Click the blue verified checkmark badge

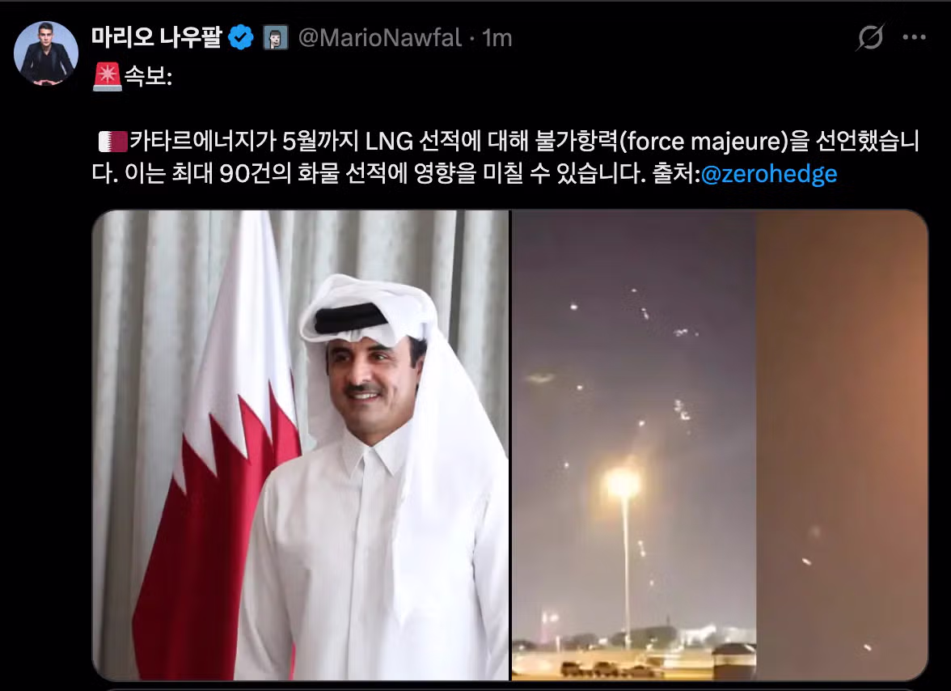pyautogui.click(x=241, y=37)
